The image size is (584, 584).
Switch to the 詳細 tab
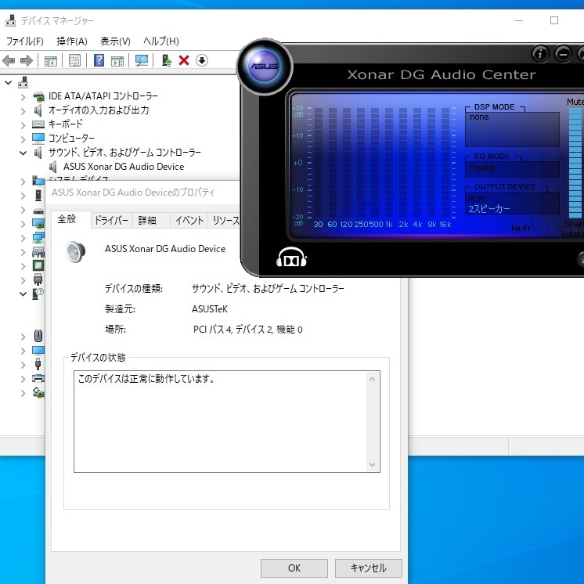(x=147, y=221)
